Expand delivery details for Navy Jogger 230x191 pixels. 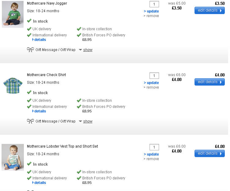[x=40, y=40]
